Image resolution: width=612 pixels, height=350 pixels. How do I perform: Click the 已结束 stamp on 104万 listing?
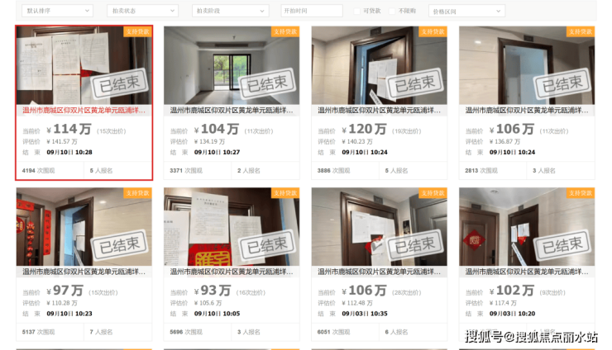(x=267, y=83)
